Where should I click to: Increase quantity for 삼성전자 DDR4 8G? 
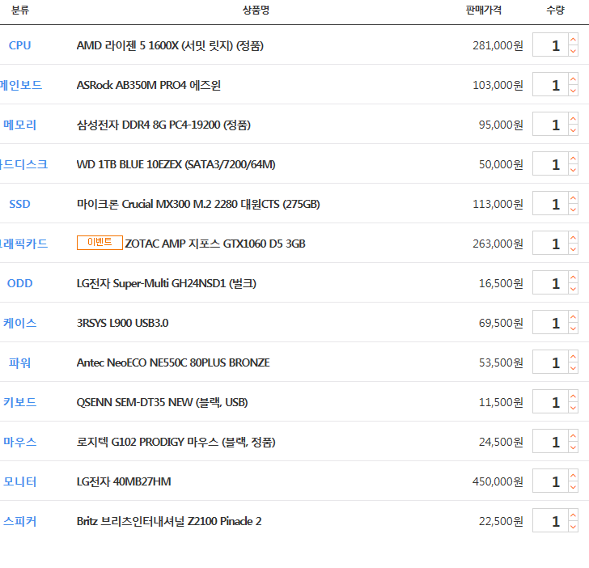(x=573, y=119)
